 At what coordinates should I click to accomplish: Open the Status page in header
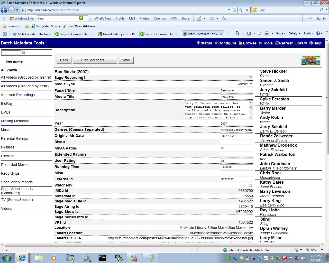(x=205, y=43)
